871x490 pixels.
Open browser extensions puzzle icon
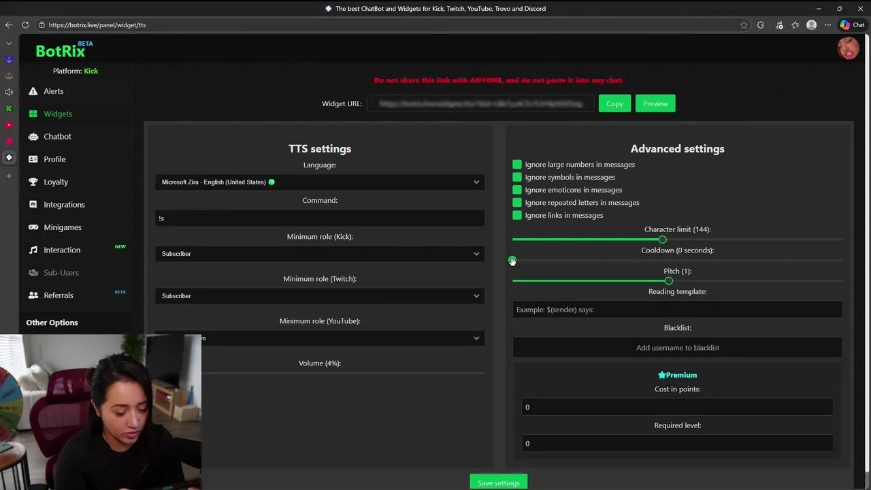pos(761,24)
